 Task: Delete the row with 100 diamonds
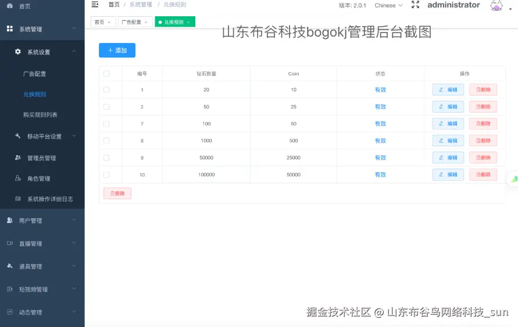[483, 124]
